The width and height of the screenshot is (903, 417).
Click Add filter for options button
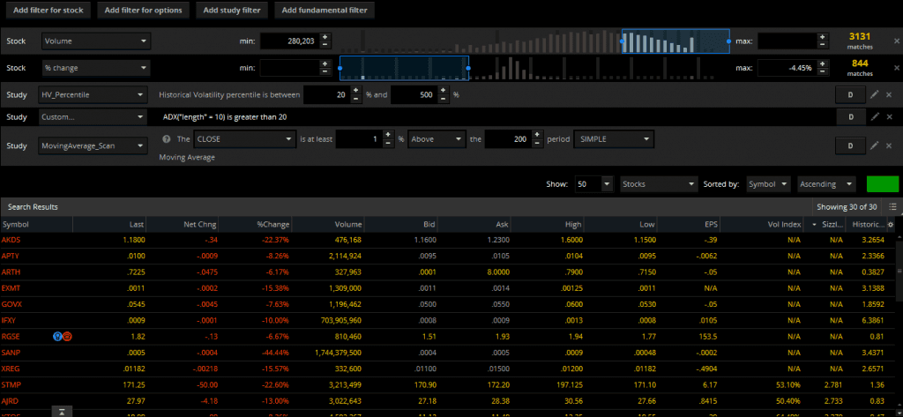click(144, 11)
